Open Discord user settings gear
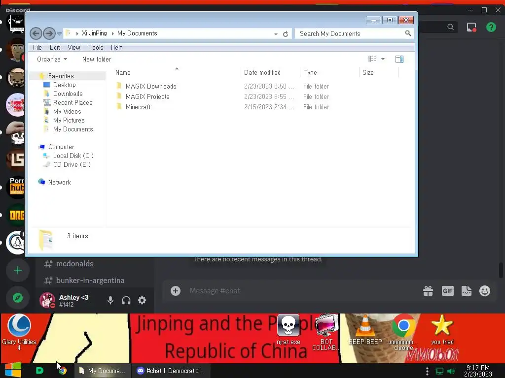The height and width of the screenshot is (378, 505). coord(142,300)
